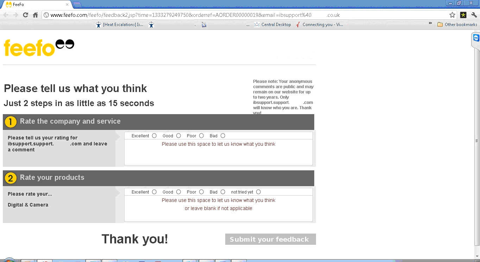Click the feefo logo
480x262 pixels.
point(39,48)
